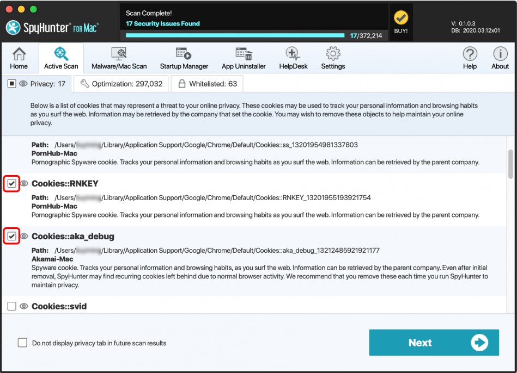Click the vertical scrollbar in cookie list

510,164
